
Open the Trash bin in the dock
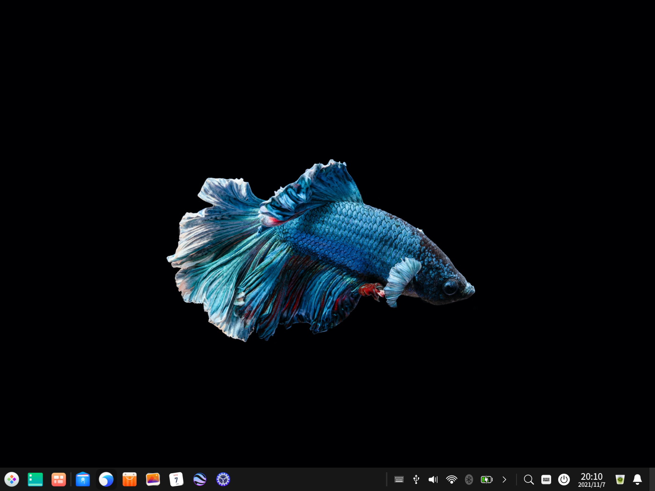(620, 479)
